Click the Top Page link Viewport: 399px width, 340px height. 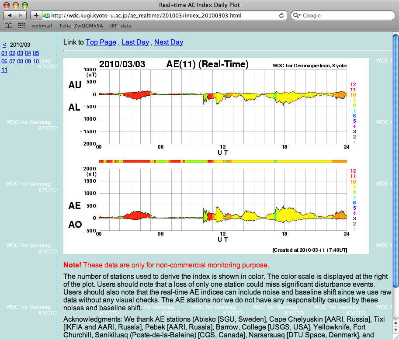[101, 42]
